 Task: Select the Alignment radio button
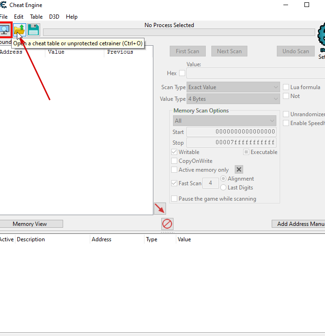click(x=223, y=178)
